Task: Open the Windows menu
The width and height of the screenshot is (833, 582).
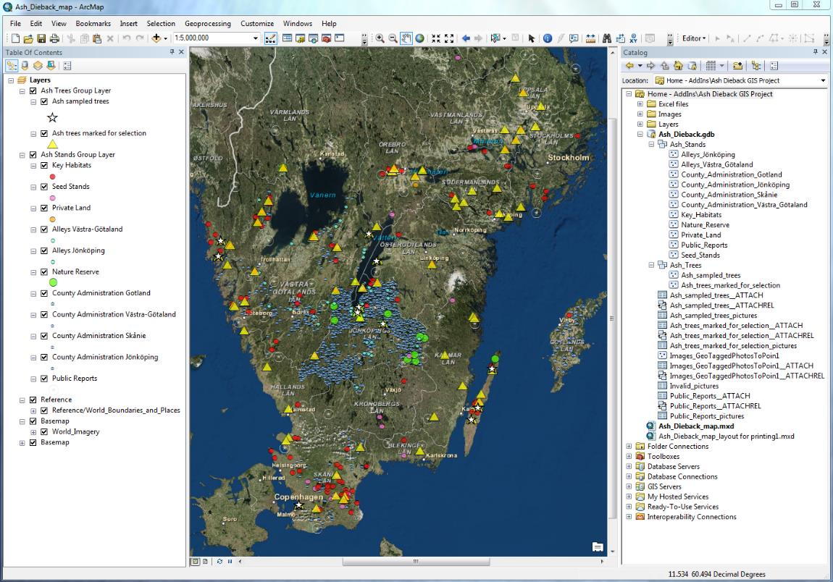Action: tap(298, 23)
